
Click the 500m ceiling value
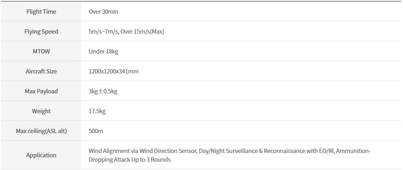[96, 131]
